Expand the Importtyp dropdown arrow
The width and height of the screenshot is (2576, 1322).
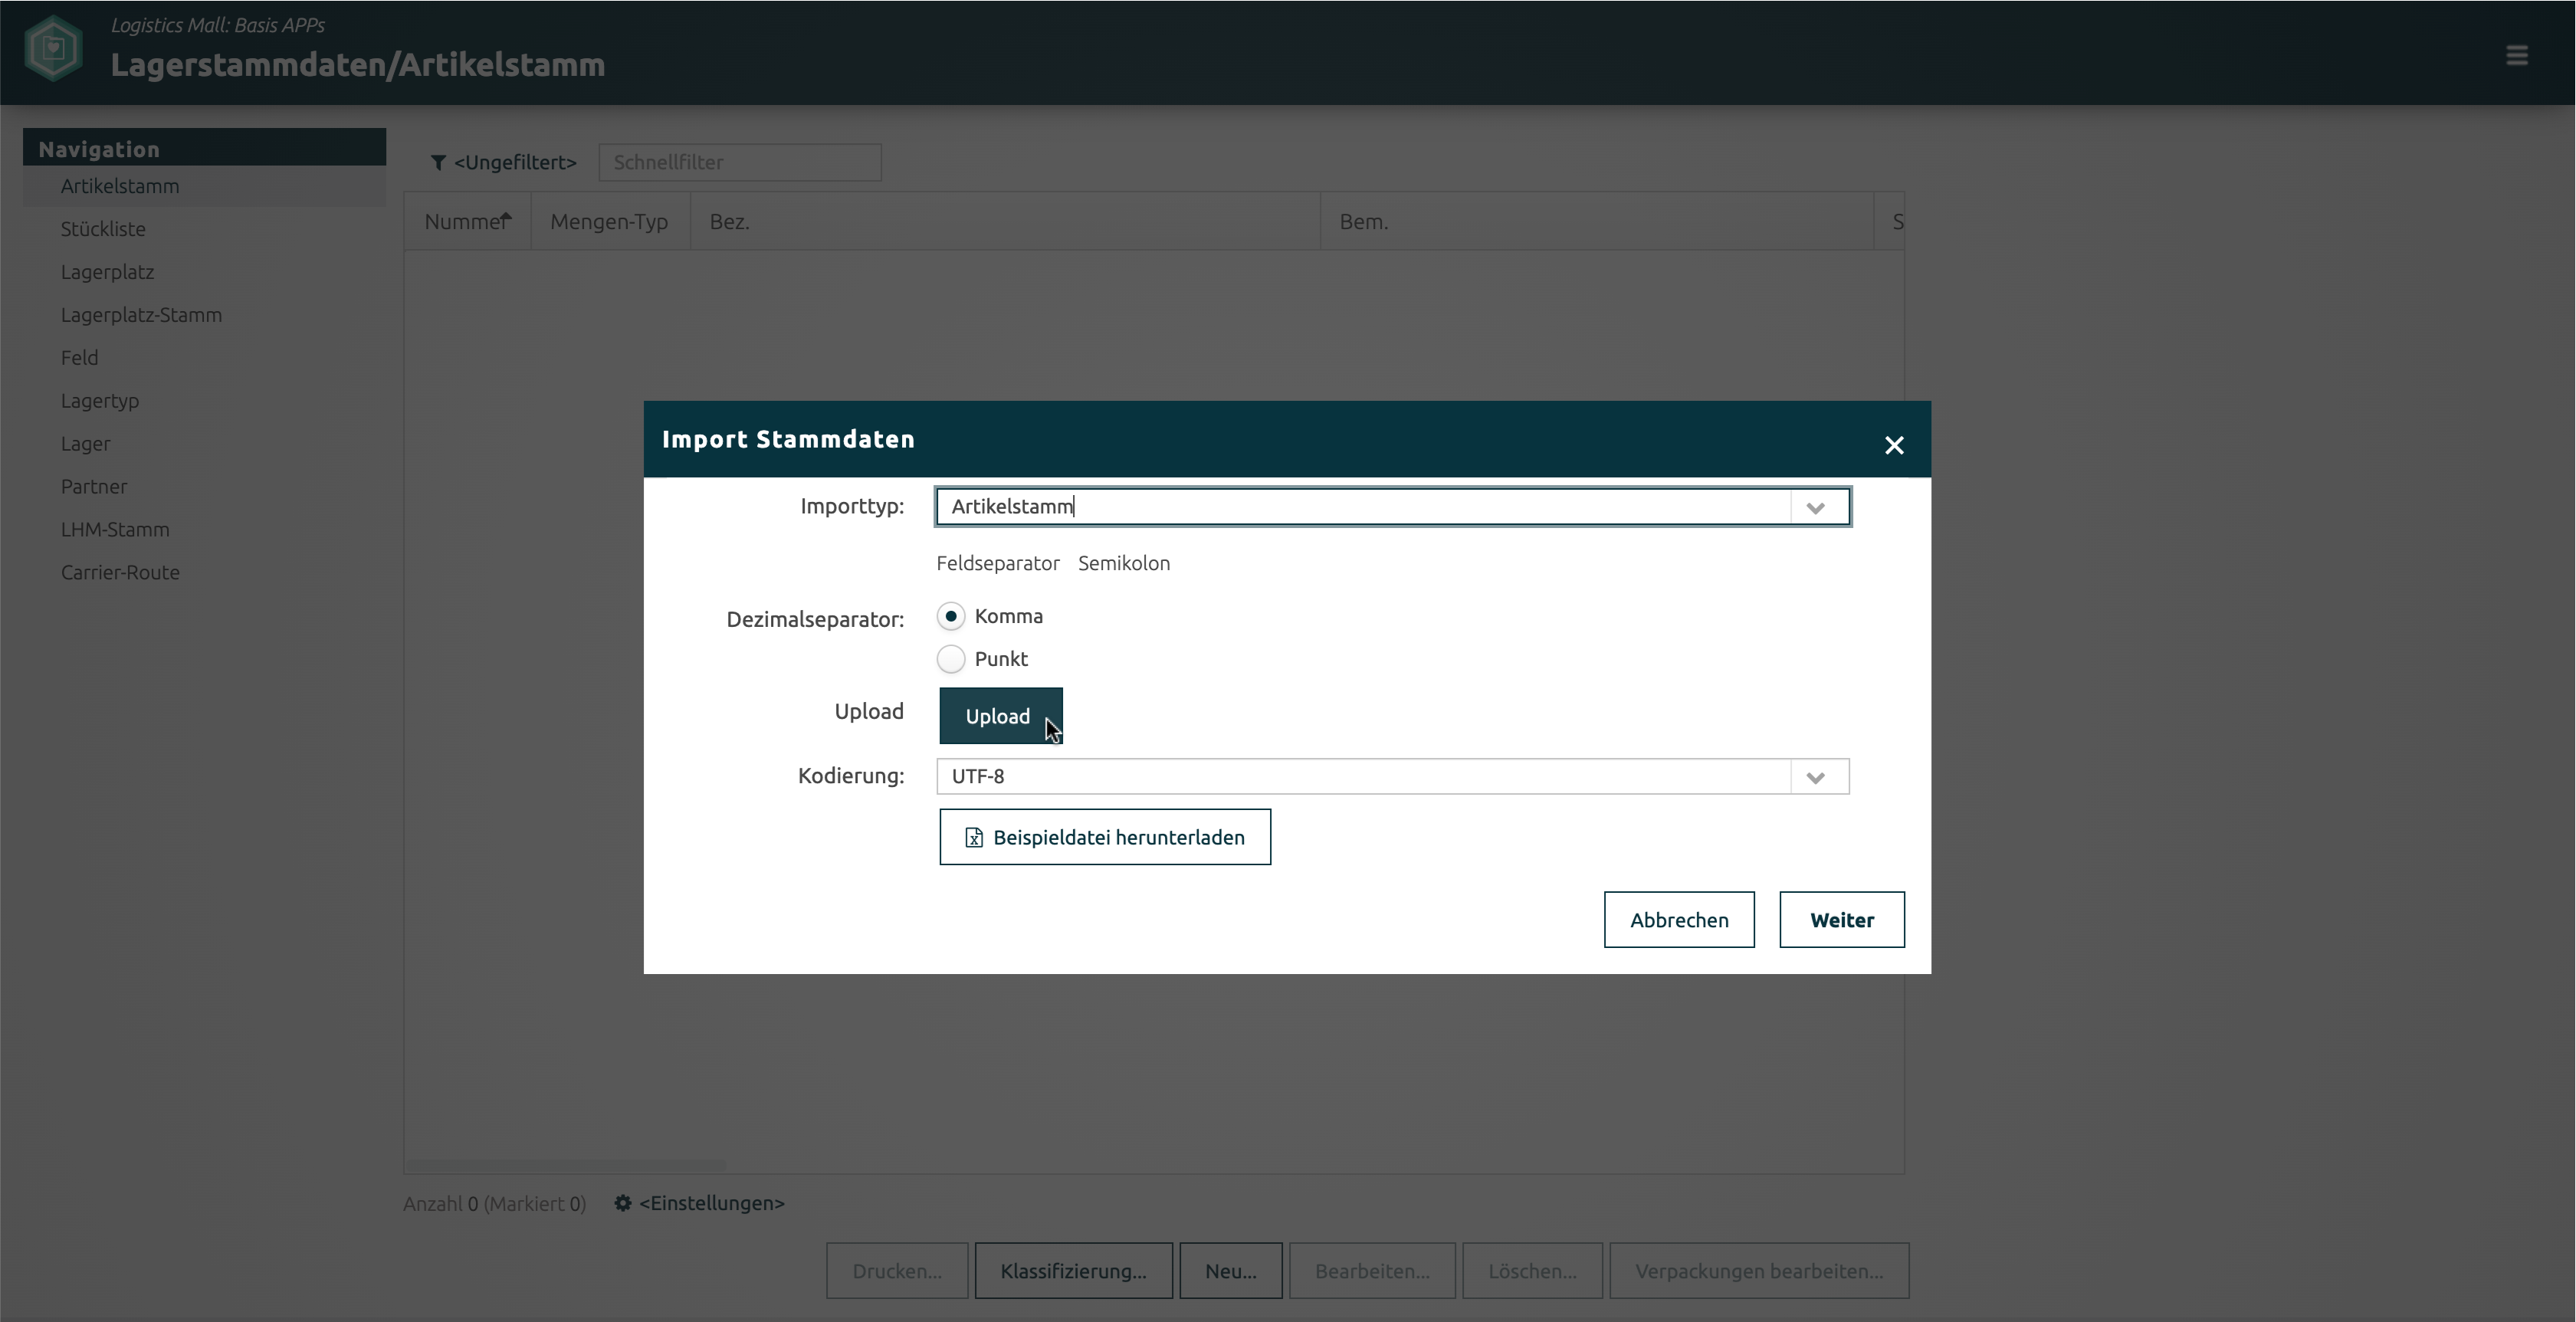pyautogui.click(x=1815, y=507)
